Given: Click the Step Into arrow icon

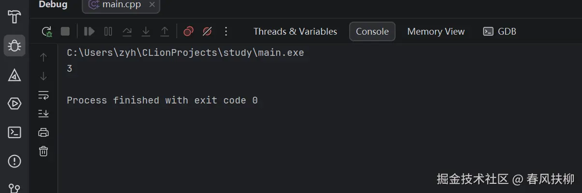Looking at the screenshot, I should click(146, 32).
